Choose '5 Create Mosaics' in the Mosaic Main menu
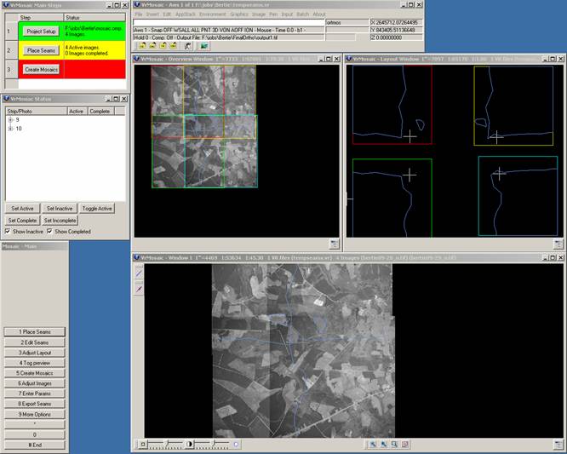The width and height of the screenshot is (567, 454). (x=35, y=373)
